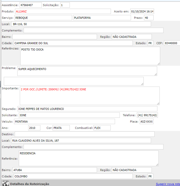Select the Bairro field ATUBA
This screenshot has width=180, height=186.
click(55, 170)
